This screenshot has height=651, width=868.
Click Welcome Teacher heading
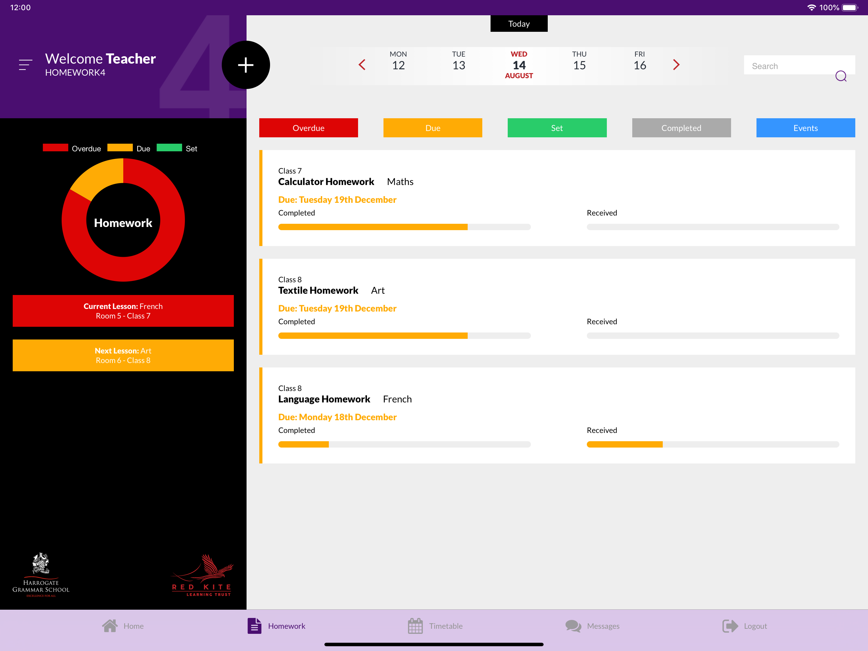[x=100, y=58]
